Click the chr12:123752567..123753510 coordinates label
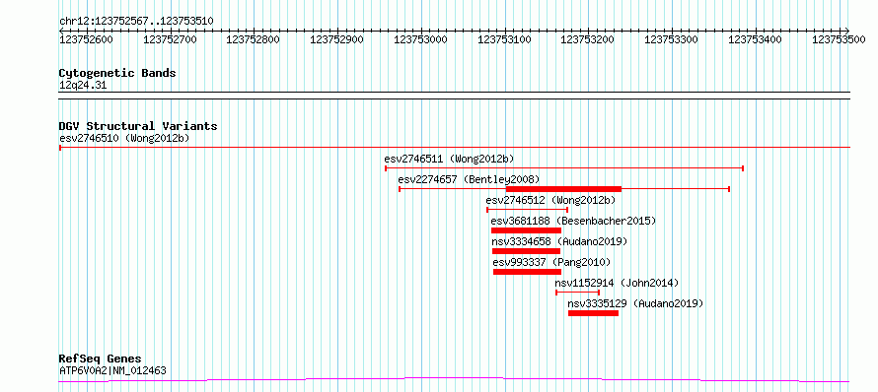 [136, 22]
